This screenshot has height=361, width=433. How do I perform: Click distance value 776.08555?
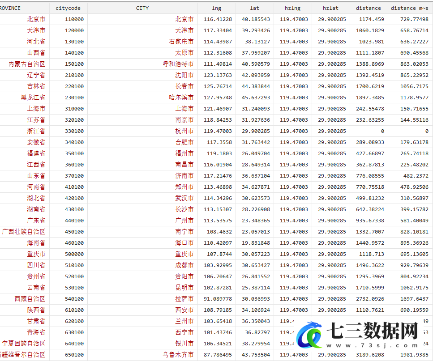tap(370, 176)
